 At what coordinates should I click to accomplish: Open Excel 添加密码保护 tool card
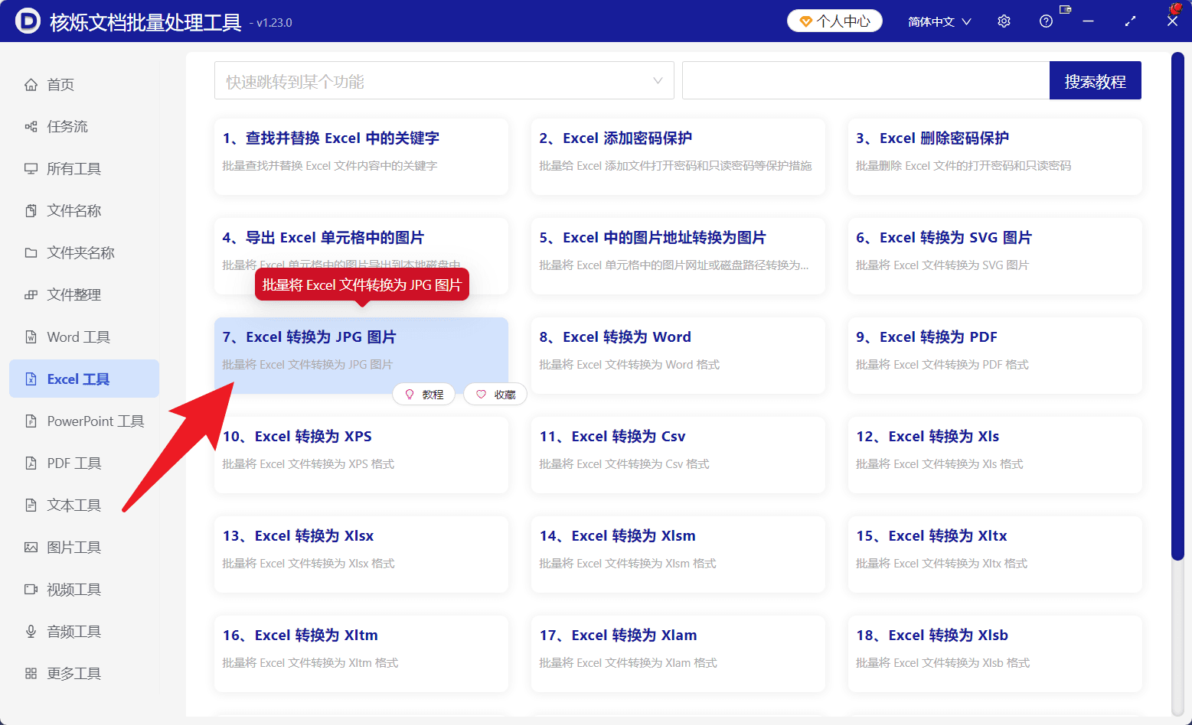[x=678, y=157]
